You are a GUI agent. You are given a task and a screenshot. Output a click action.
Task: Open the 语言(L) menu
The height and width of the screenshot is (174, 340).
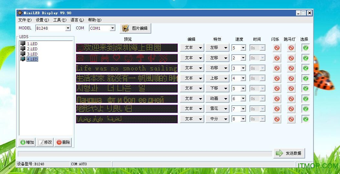point(77,20)
